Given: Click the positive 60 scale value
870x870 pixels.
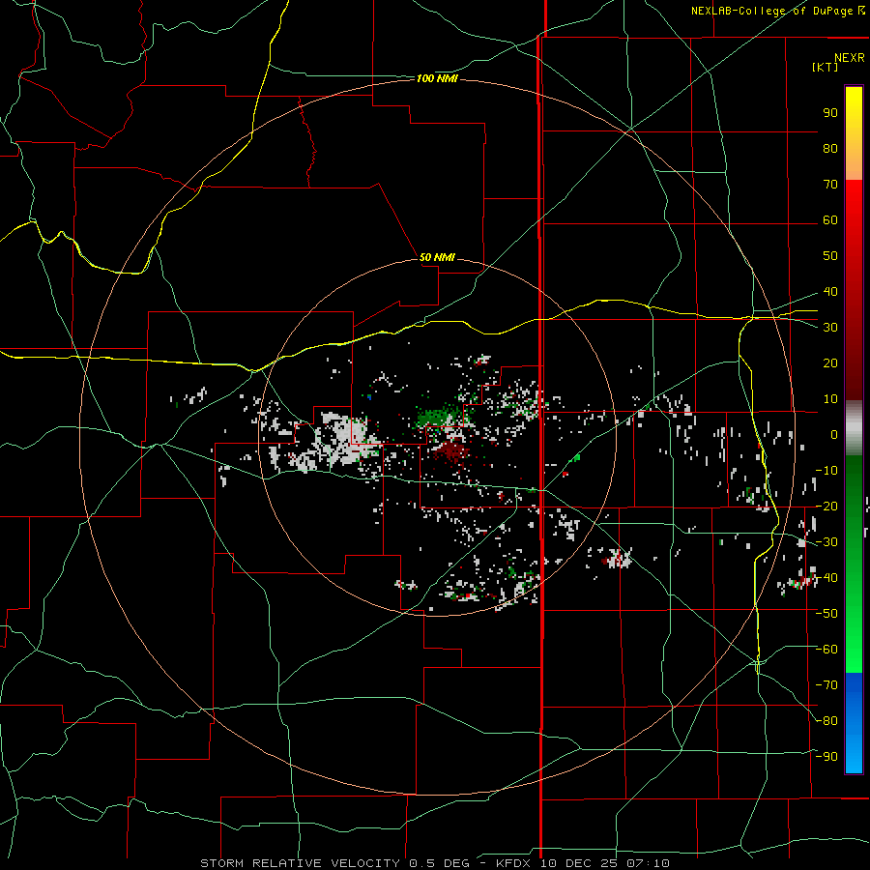Looking at the screenshot, I should click(x=830, y=220).
